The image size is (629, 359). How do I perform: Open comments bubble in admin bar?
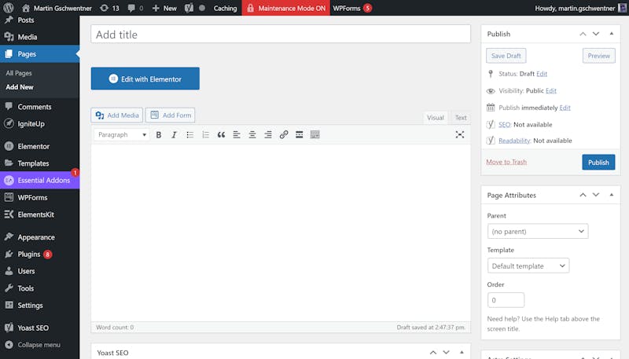pos(135,8)
